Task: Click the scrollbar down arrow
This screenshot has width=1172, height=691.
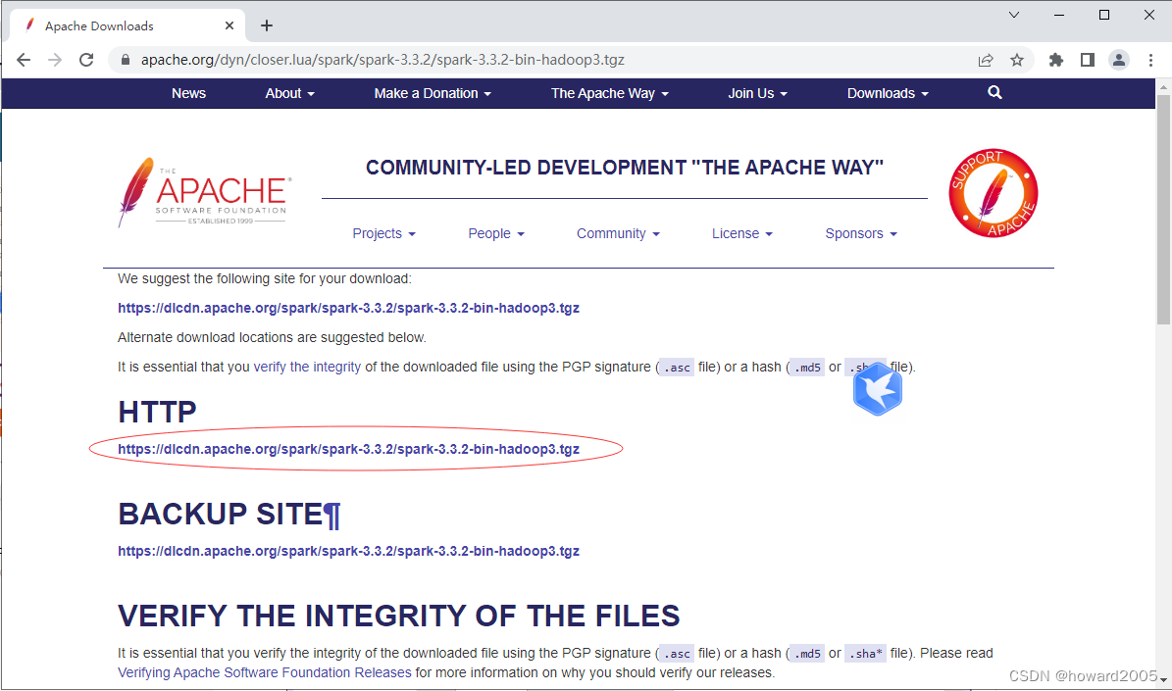Action: tap(1163, 680)
